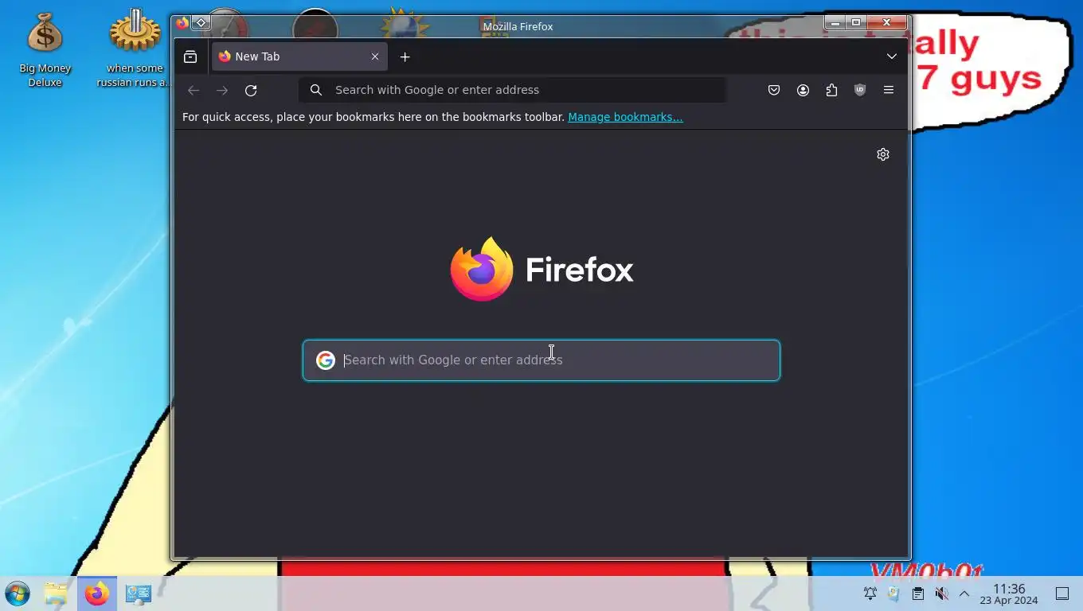This screenshot has width=1083, height=611.
Task: Maximize the Mozilla Firefox window
Action: pyautogui.click(x=856, y=22)
